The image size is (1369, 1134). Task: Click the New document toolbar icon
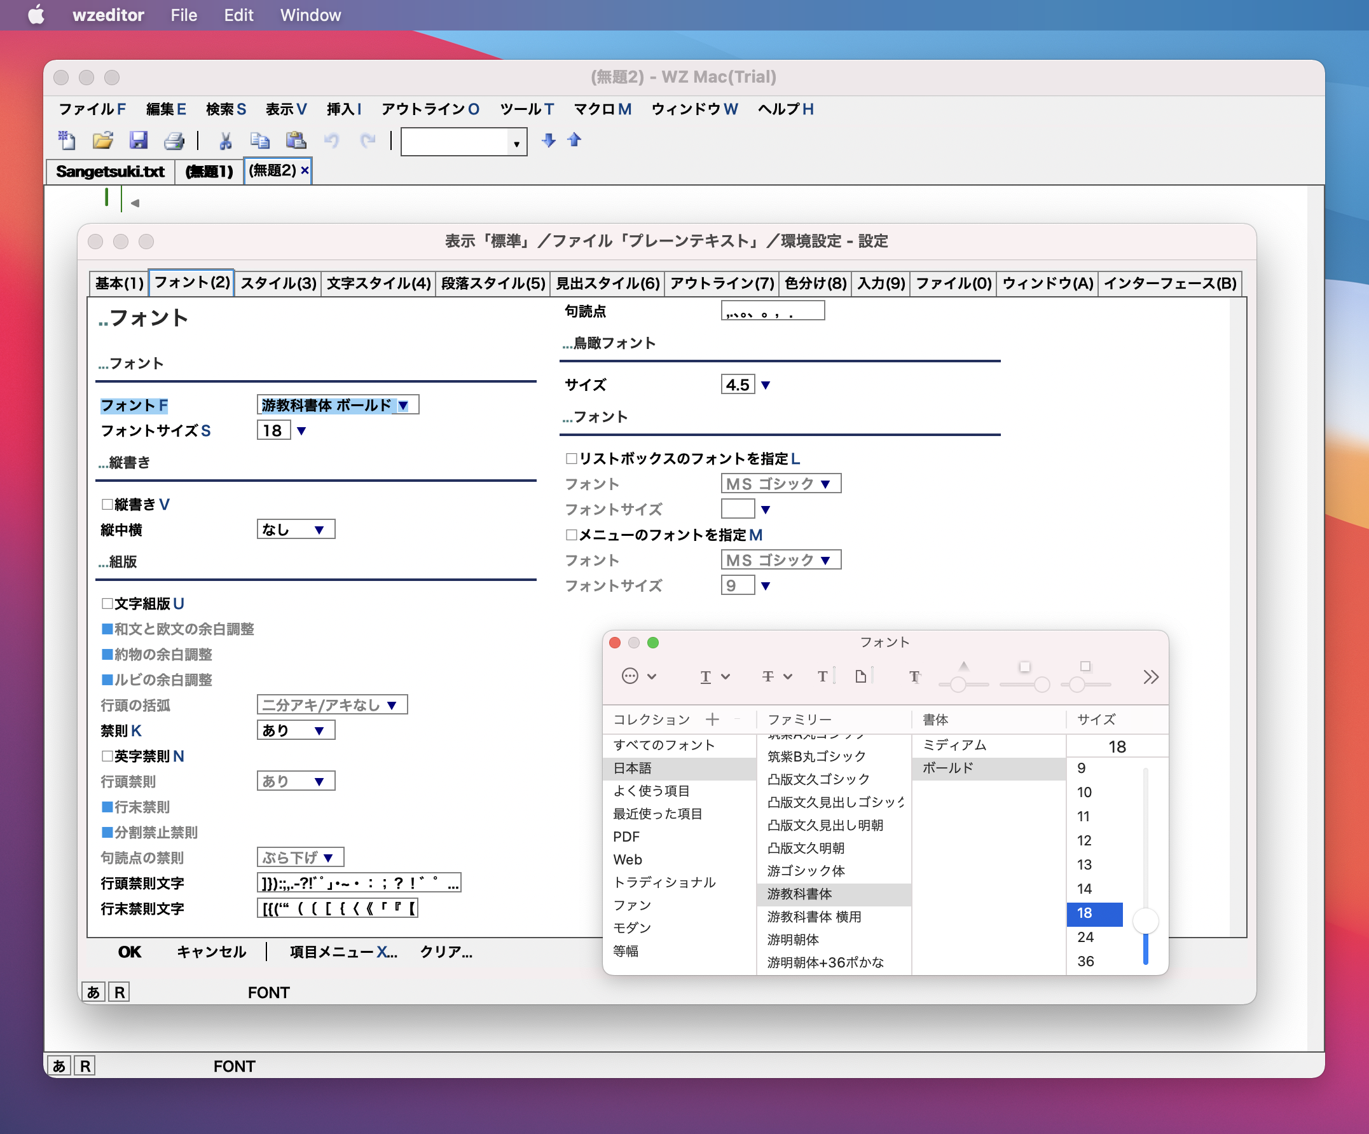pos(67,140)
